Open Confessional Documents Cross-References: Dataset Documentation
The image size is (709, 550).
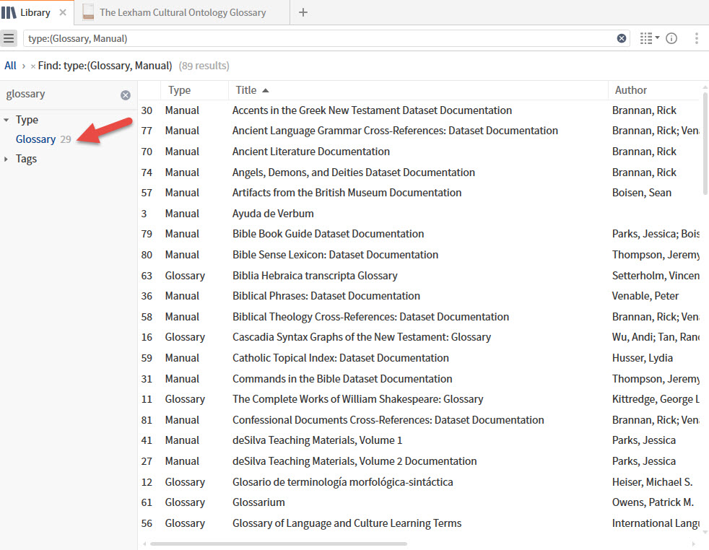tap(388, 420)
